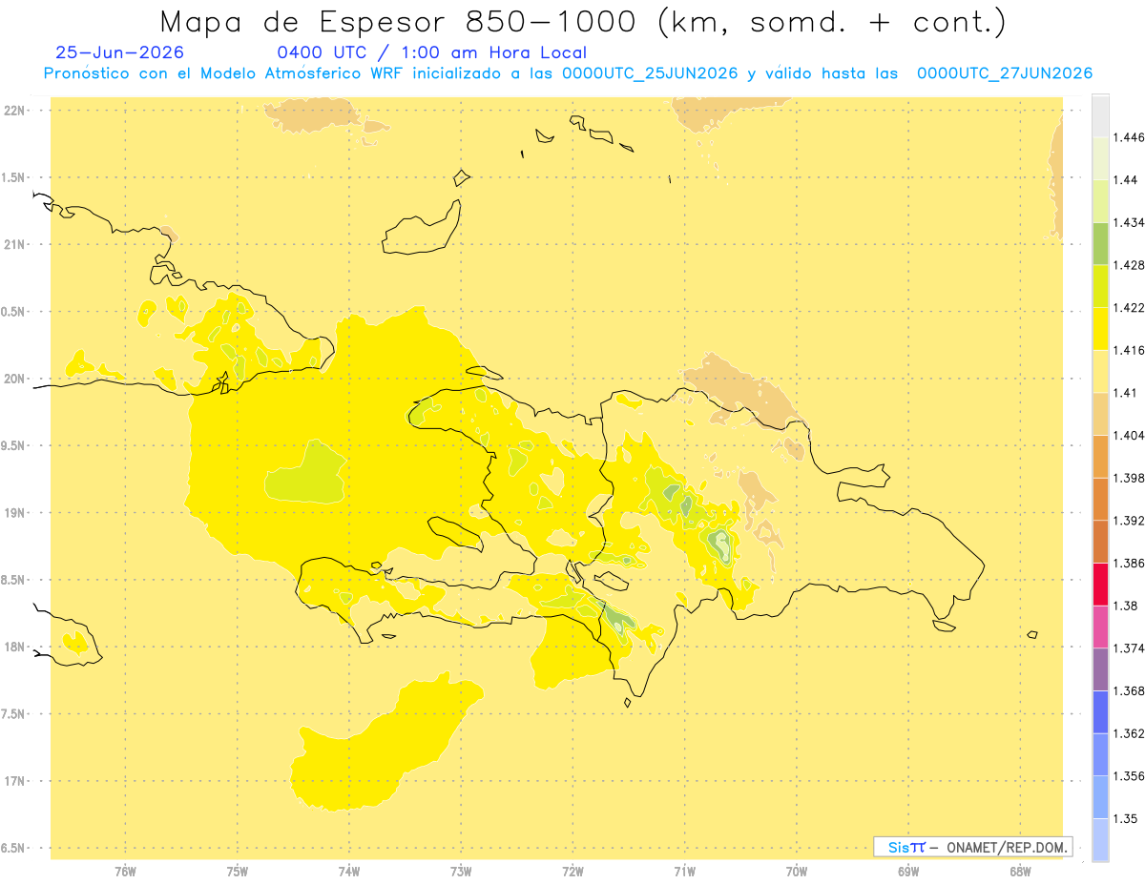Viewport: 1145px width, 884px height.
Task: Click the 70W longitude label
Action: [797, 871]
